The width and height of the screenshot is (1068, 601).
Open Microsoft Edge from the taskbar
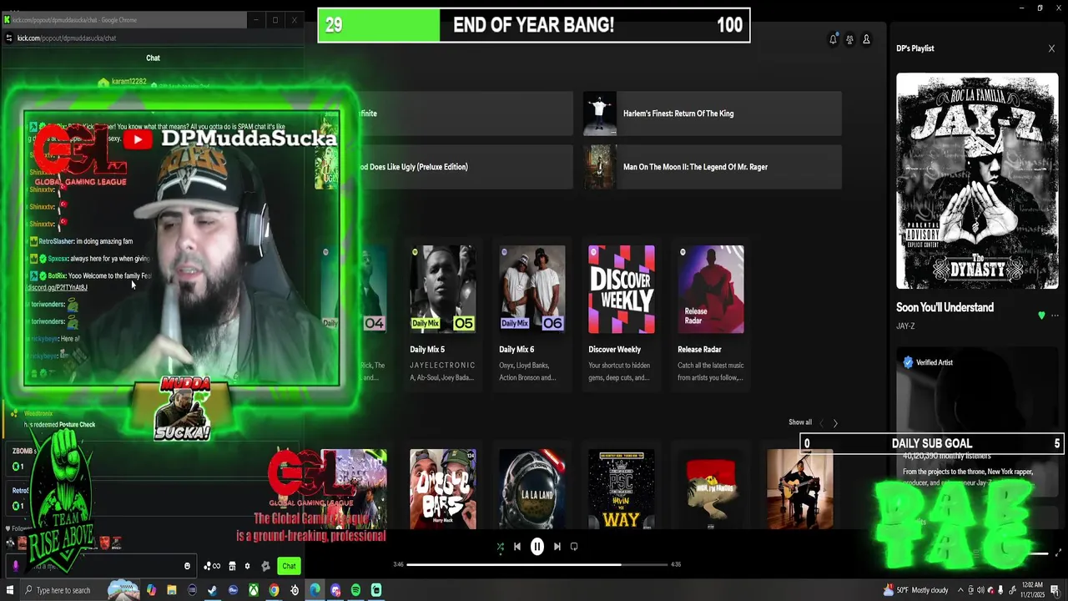pyautogui.click(x=315, y=590)
